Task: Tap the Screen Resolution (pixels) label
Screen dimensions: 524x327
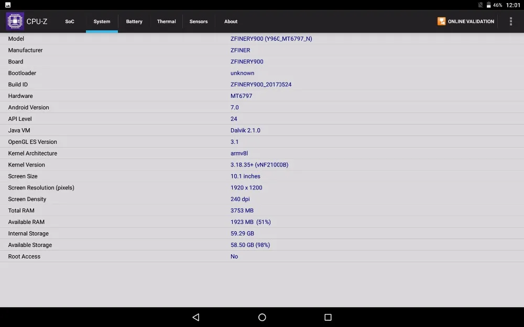Action: point(41,188)
